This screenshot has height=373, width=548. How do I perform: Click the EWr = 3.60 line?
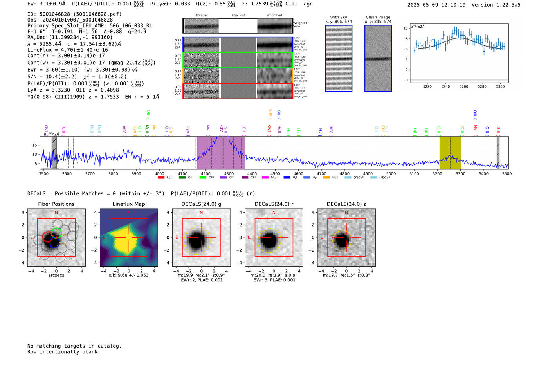coord(82,70)
